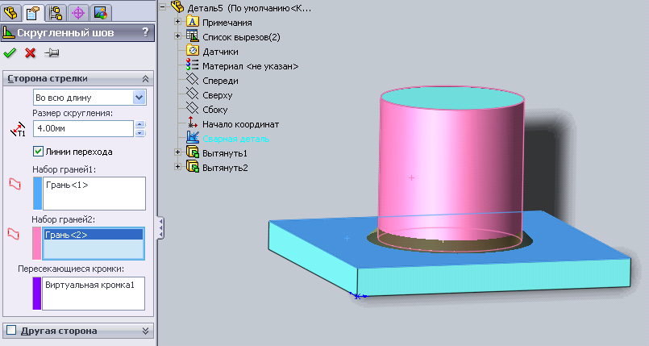Click face set 1 selection icon
The image size is (649, 346).
click(15, 184)
